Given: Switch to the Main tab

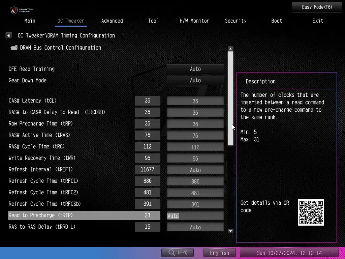Looking at the screenshot, I should point(30,21).
